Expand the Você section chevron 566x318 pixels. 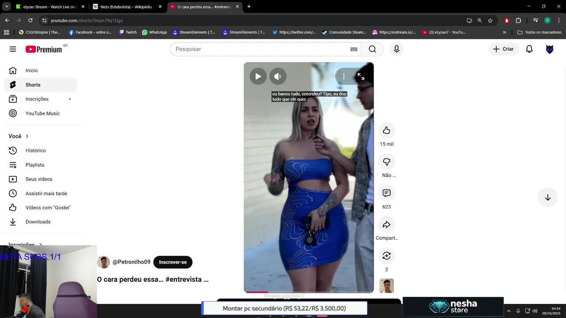point(27,136)
